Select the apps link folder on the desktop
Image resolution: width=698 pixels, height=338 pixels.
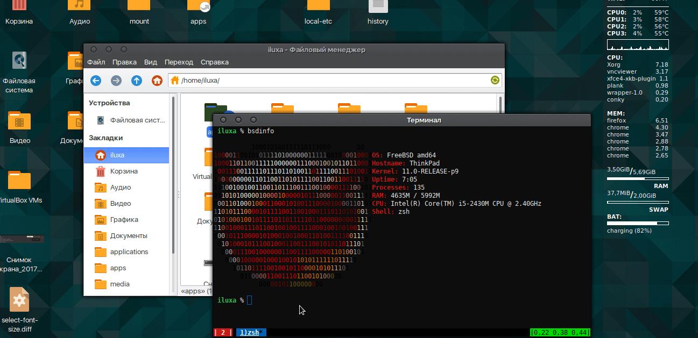point(199,13)
